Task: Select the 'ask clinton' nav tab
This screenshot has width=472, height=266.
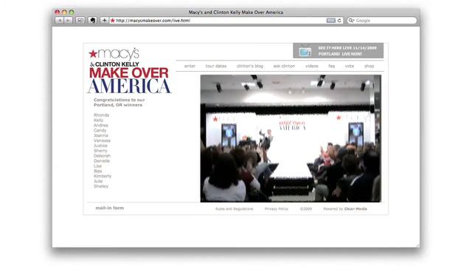Action: [x=284, y=66]
